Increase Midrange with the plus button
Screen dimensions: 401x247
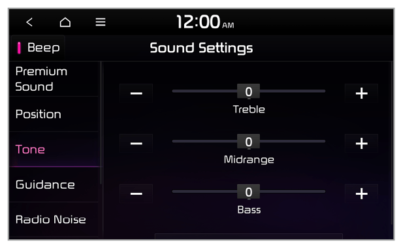point(361,143)
